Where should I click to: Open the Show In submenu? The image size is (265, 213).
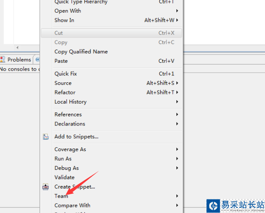click(x=64, y=20)
